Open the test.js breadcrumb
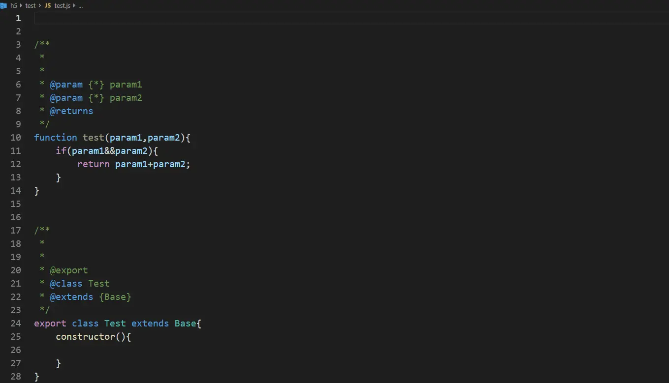 point(63,6)
